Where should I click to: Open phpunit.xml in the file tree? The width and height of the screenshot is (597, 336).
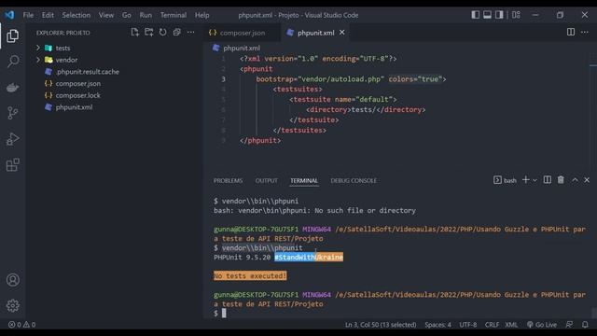pos(74,107)
